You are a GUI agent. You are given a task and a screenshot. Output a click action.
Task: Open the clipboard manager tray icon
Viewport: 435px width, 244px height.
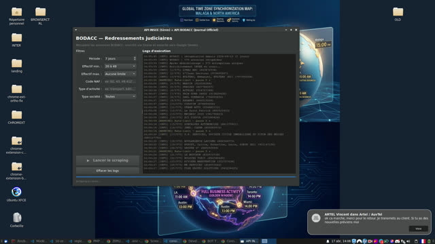coord(416,241)
